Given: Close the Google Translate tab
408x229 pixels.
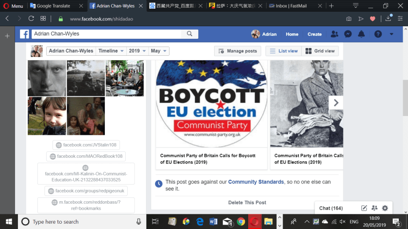Looking at the screenshot, I should [x=81, y=6].
